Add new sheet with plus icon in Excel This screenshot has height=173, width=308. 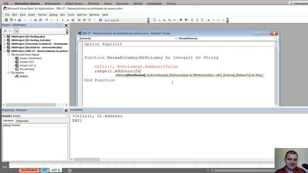69,171
